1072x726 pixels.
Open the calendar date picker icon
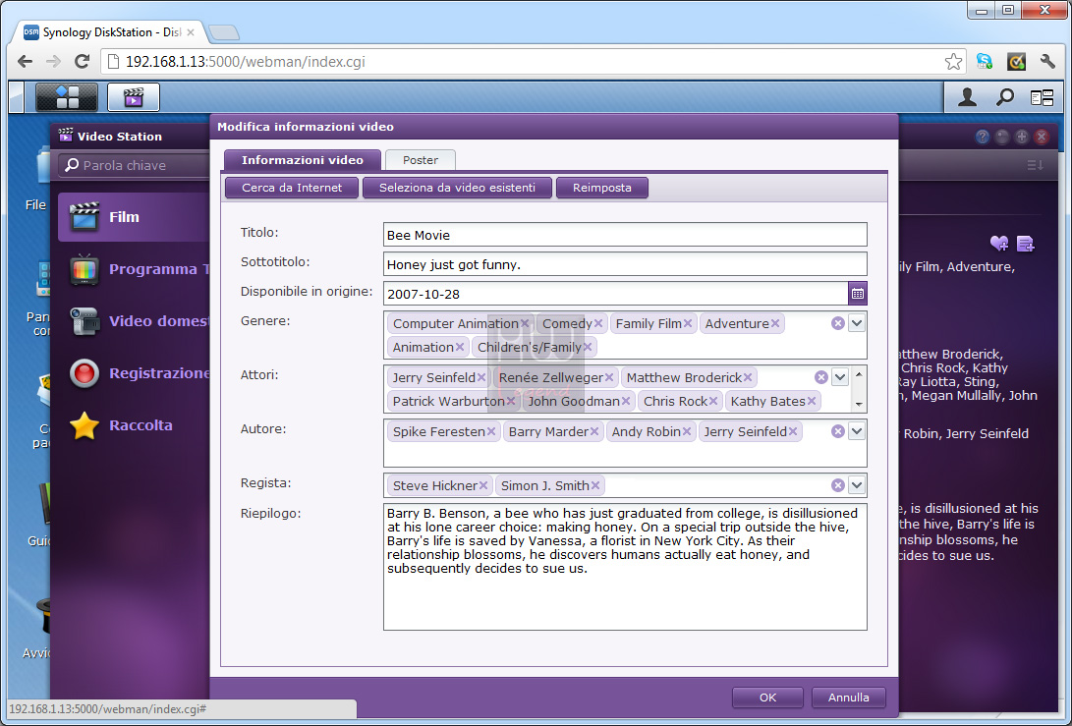pos(858,294)
